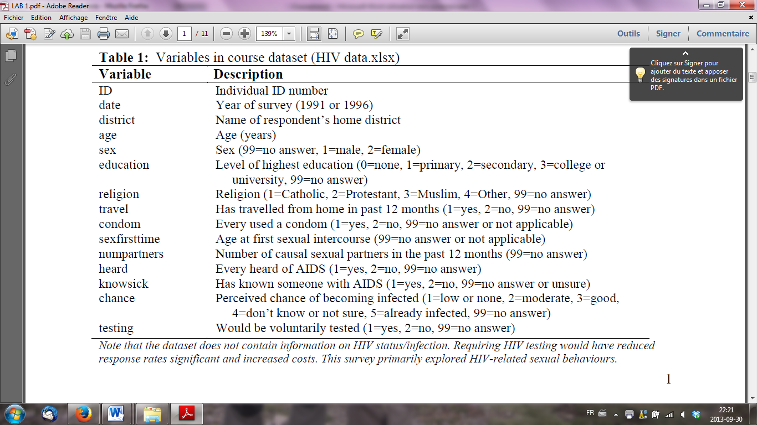Open the Outils pane

click(x=628, y=34)
